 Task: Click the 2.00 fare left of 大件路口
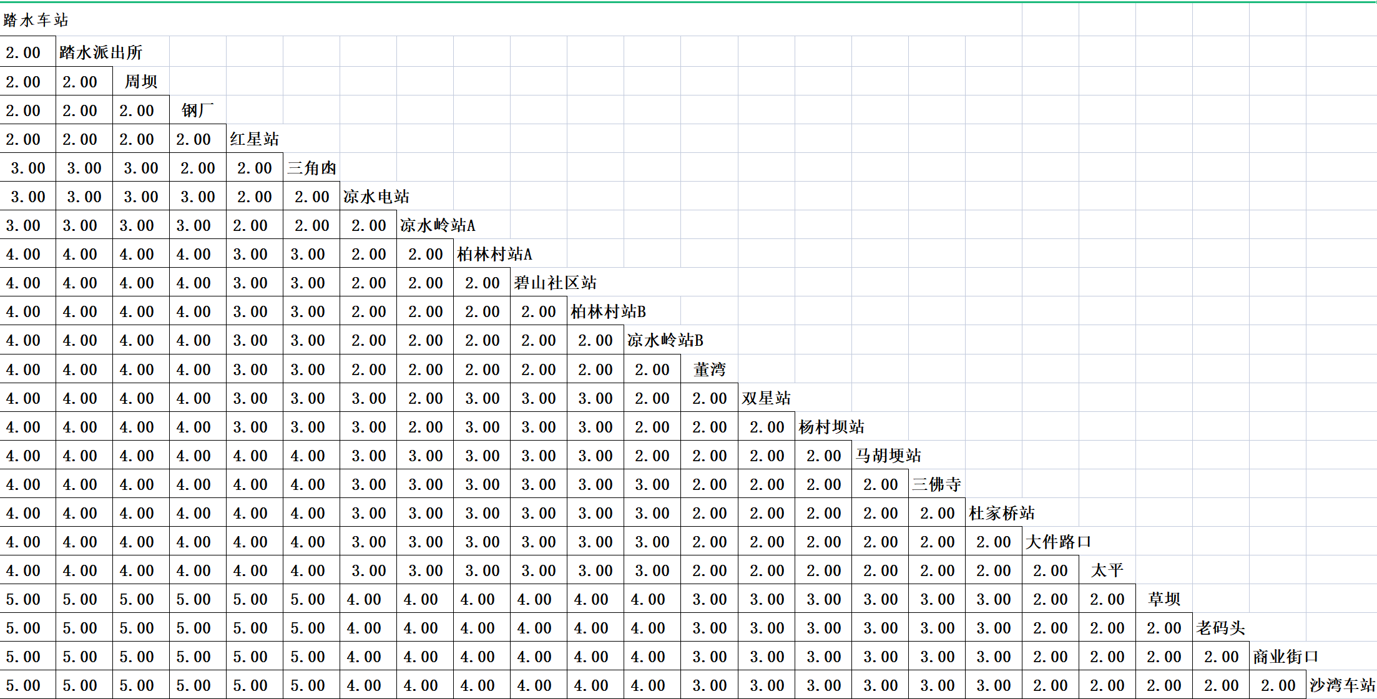(994, 541)
